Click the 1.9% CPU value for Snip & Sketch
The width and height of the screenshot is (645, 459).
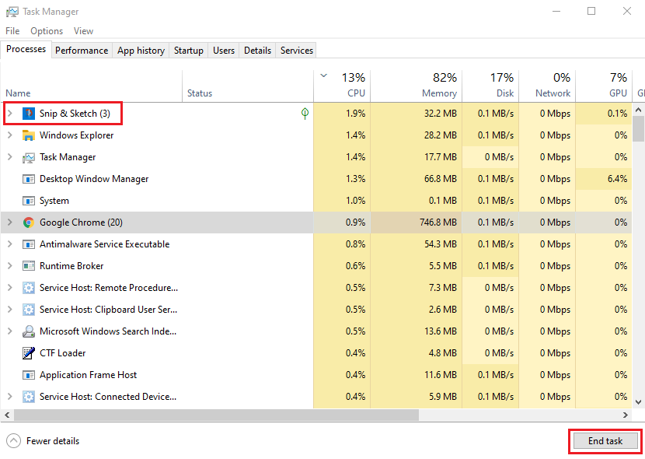355,114
